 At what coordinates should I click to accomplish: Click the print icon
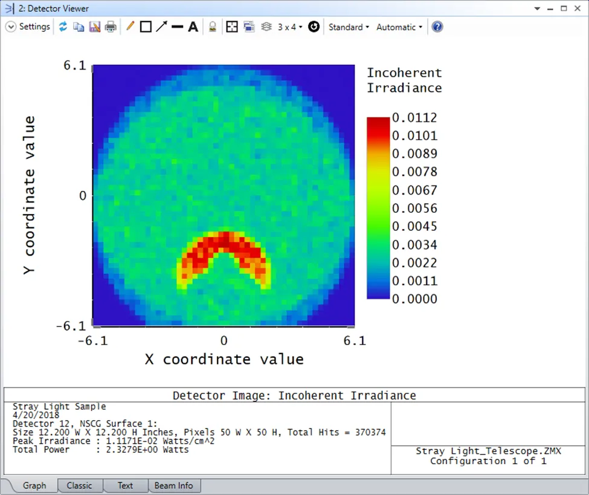[x=111, y=27]
